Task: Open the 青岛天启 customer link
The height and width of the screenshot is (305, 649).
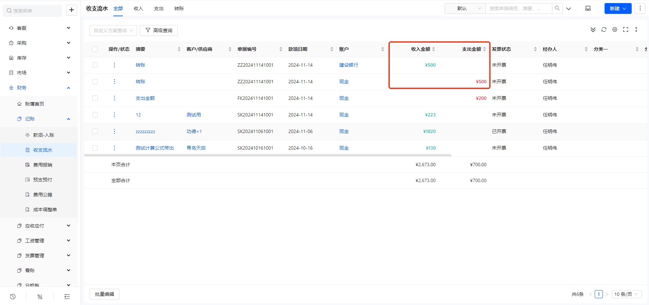Action: coord(196,148)
